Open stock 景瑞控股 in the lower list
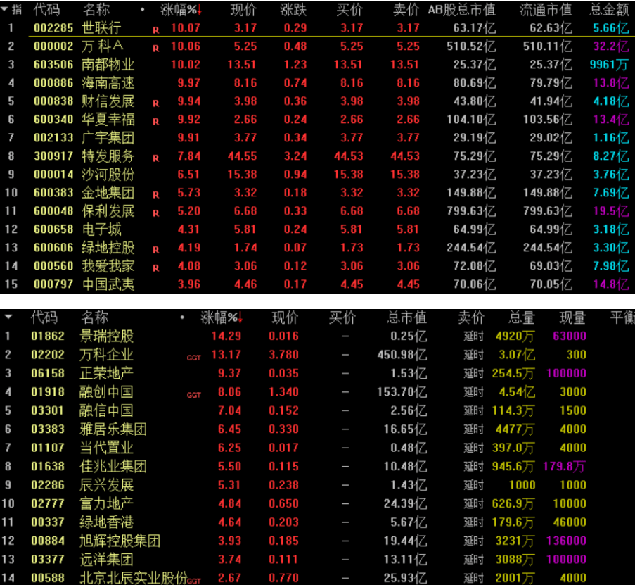Viewport: 635px width, 585px height. pos(107,336)
